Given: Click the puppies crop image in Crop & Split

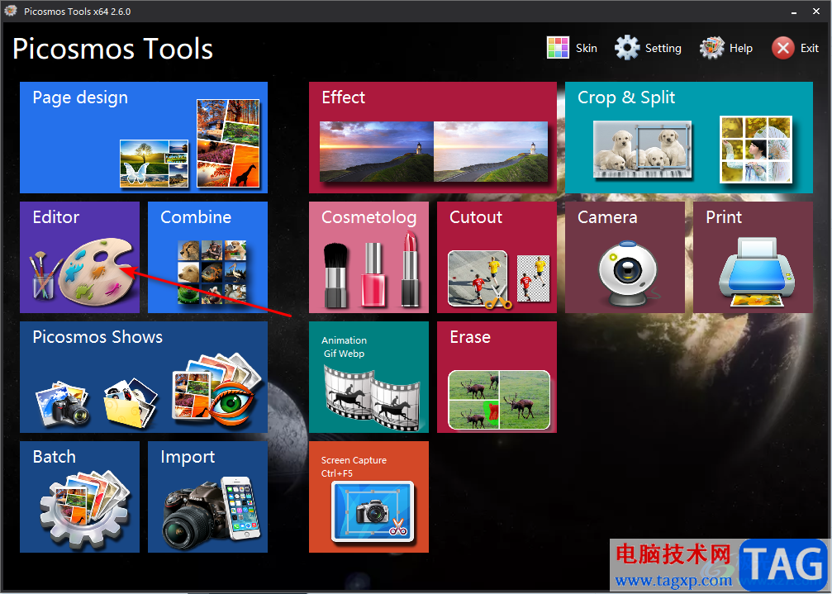Looking at the screenshot, I should [x=642, y=149].
